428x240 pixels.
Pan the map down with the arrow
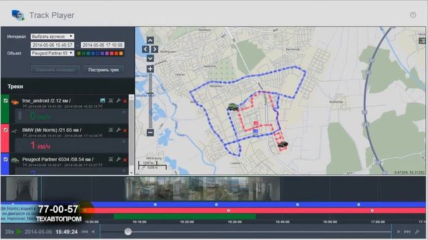(150, 58)
